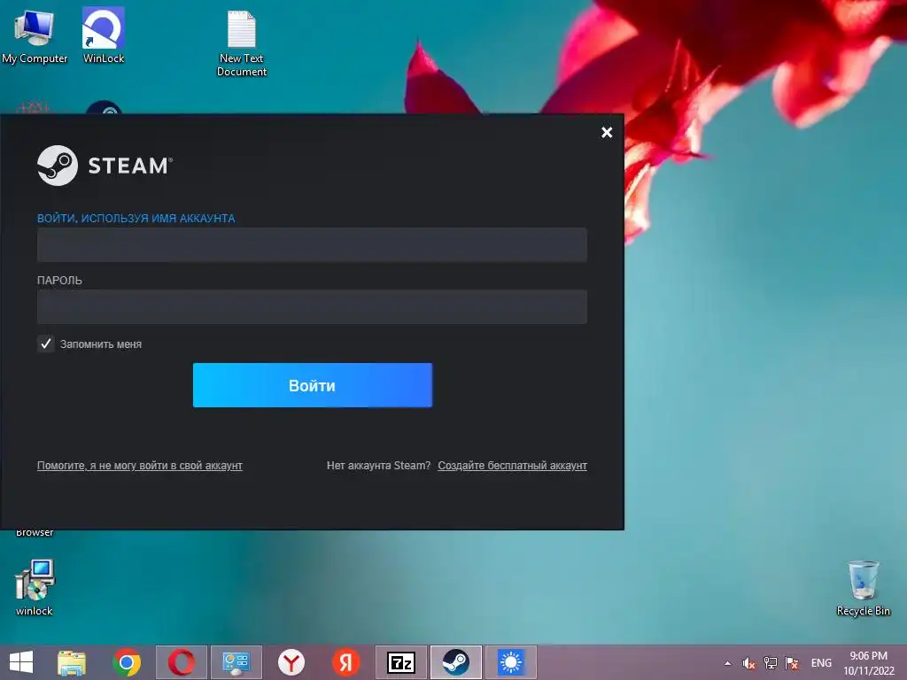Open Action Center flag tray icon

pyautogui.click(x=792, y=663)
